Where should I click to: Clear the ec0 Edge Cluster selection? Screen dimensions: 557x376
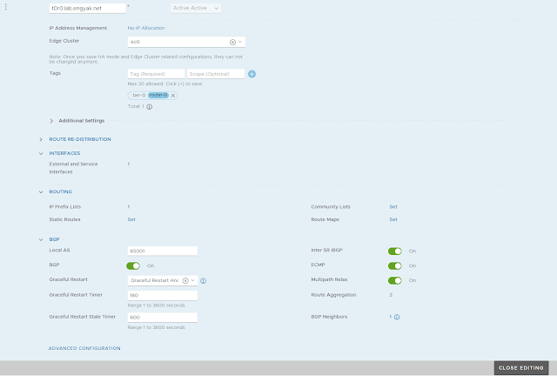232,42
